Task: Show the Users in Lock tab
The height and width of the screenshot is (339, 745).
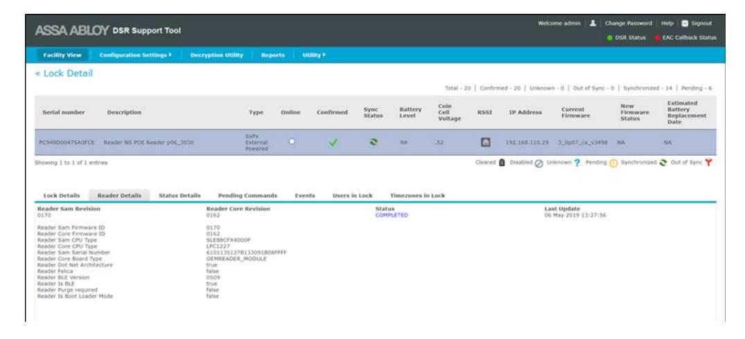Action: 353,195
